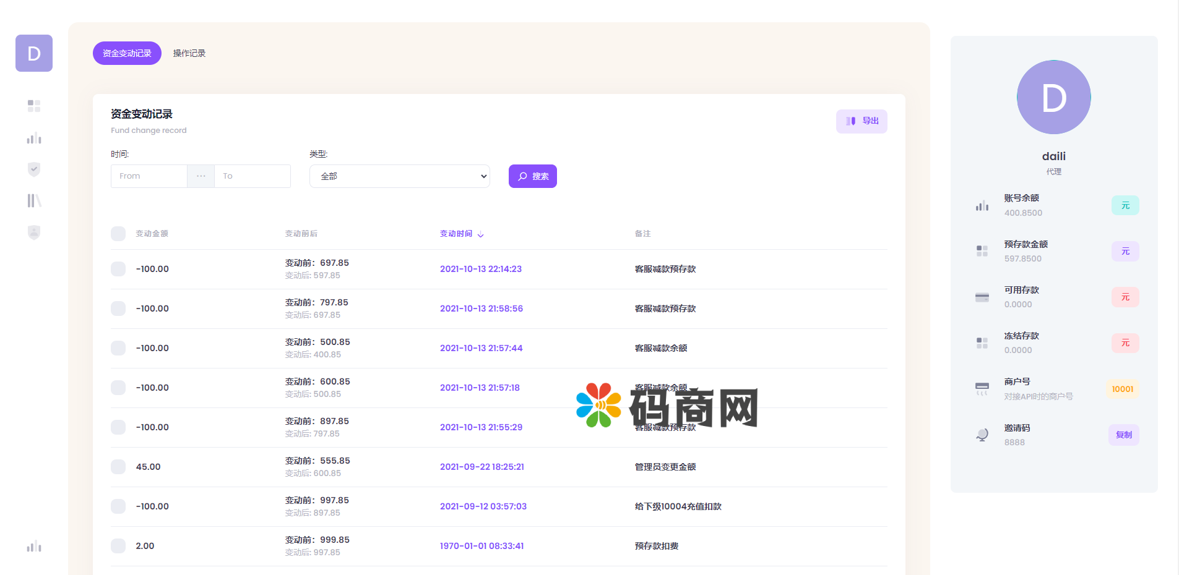Sort by 变动时间 column arrow

click(x=481, y=234)
